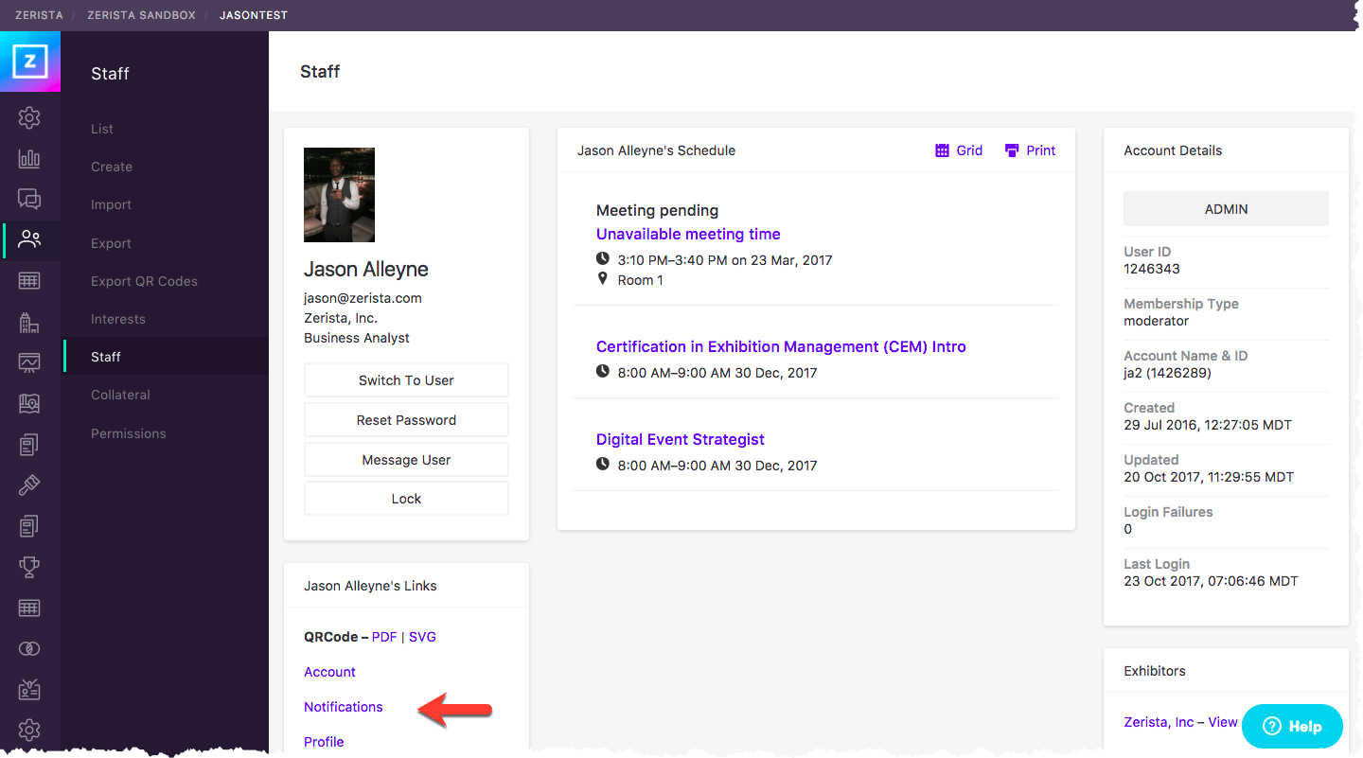
Task: Click the ADMIN button
Action: click(x=1226, y=209)
